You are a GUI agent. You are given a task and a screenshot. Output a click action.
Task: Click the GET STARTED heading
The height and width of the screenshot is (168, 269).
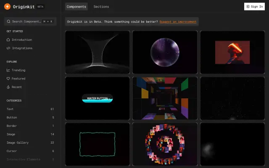coord(15,31)
